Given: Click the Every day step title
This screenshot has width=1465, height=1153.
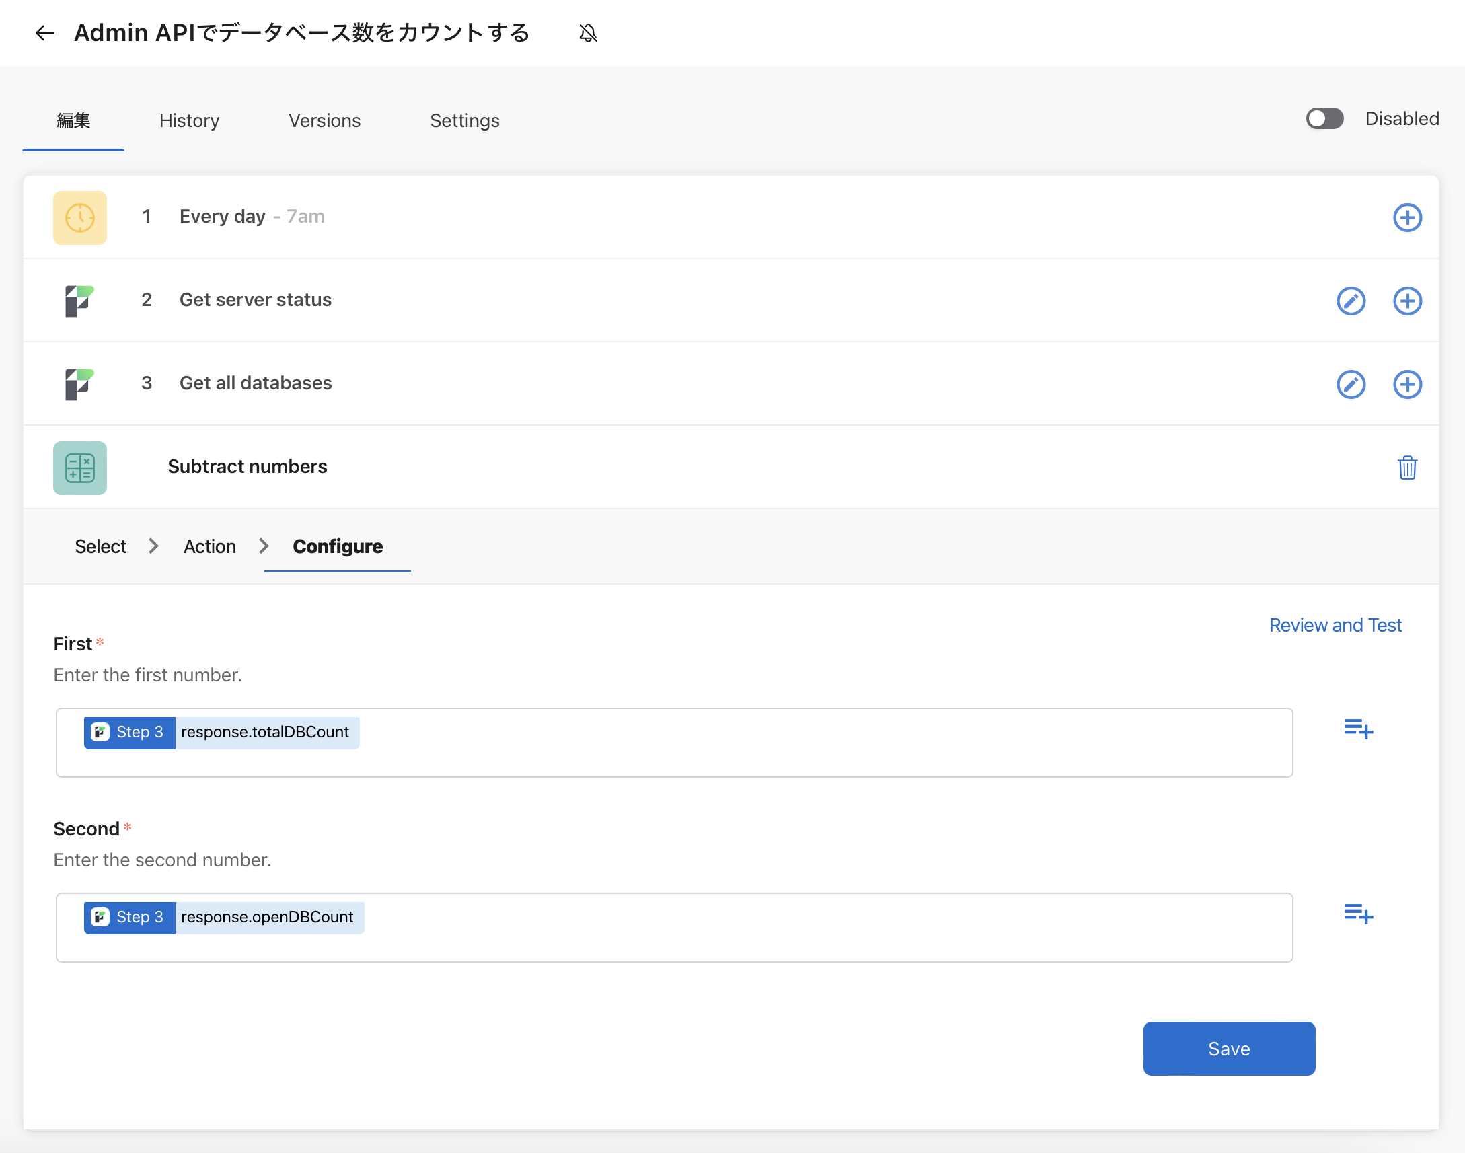Looking at the screenshot, I should (x=222, y=217).
